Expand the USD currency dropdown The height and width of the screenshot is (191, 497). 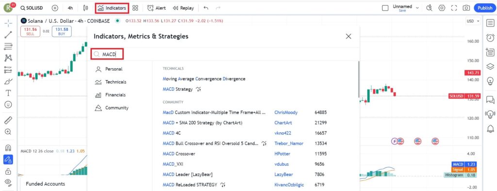click(x=473, y=21)
